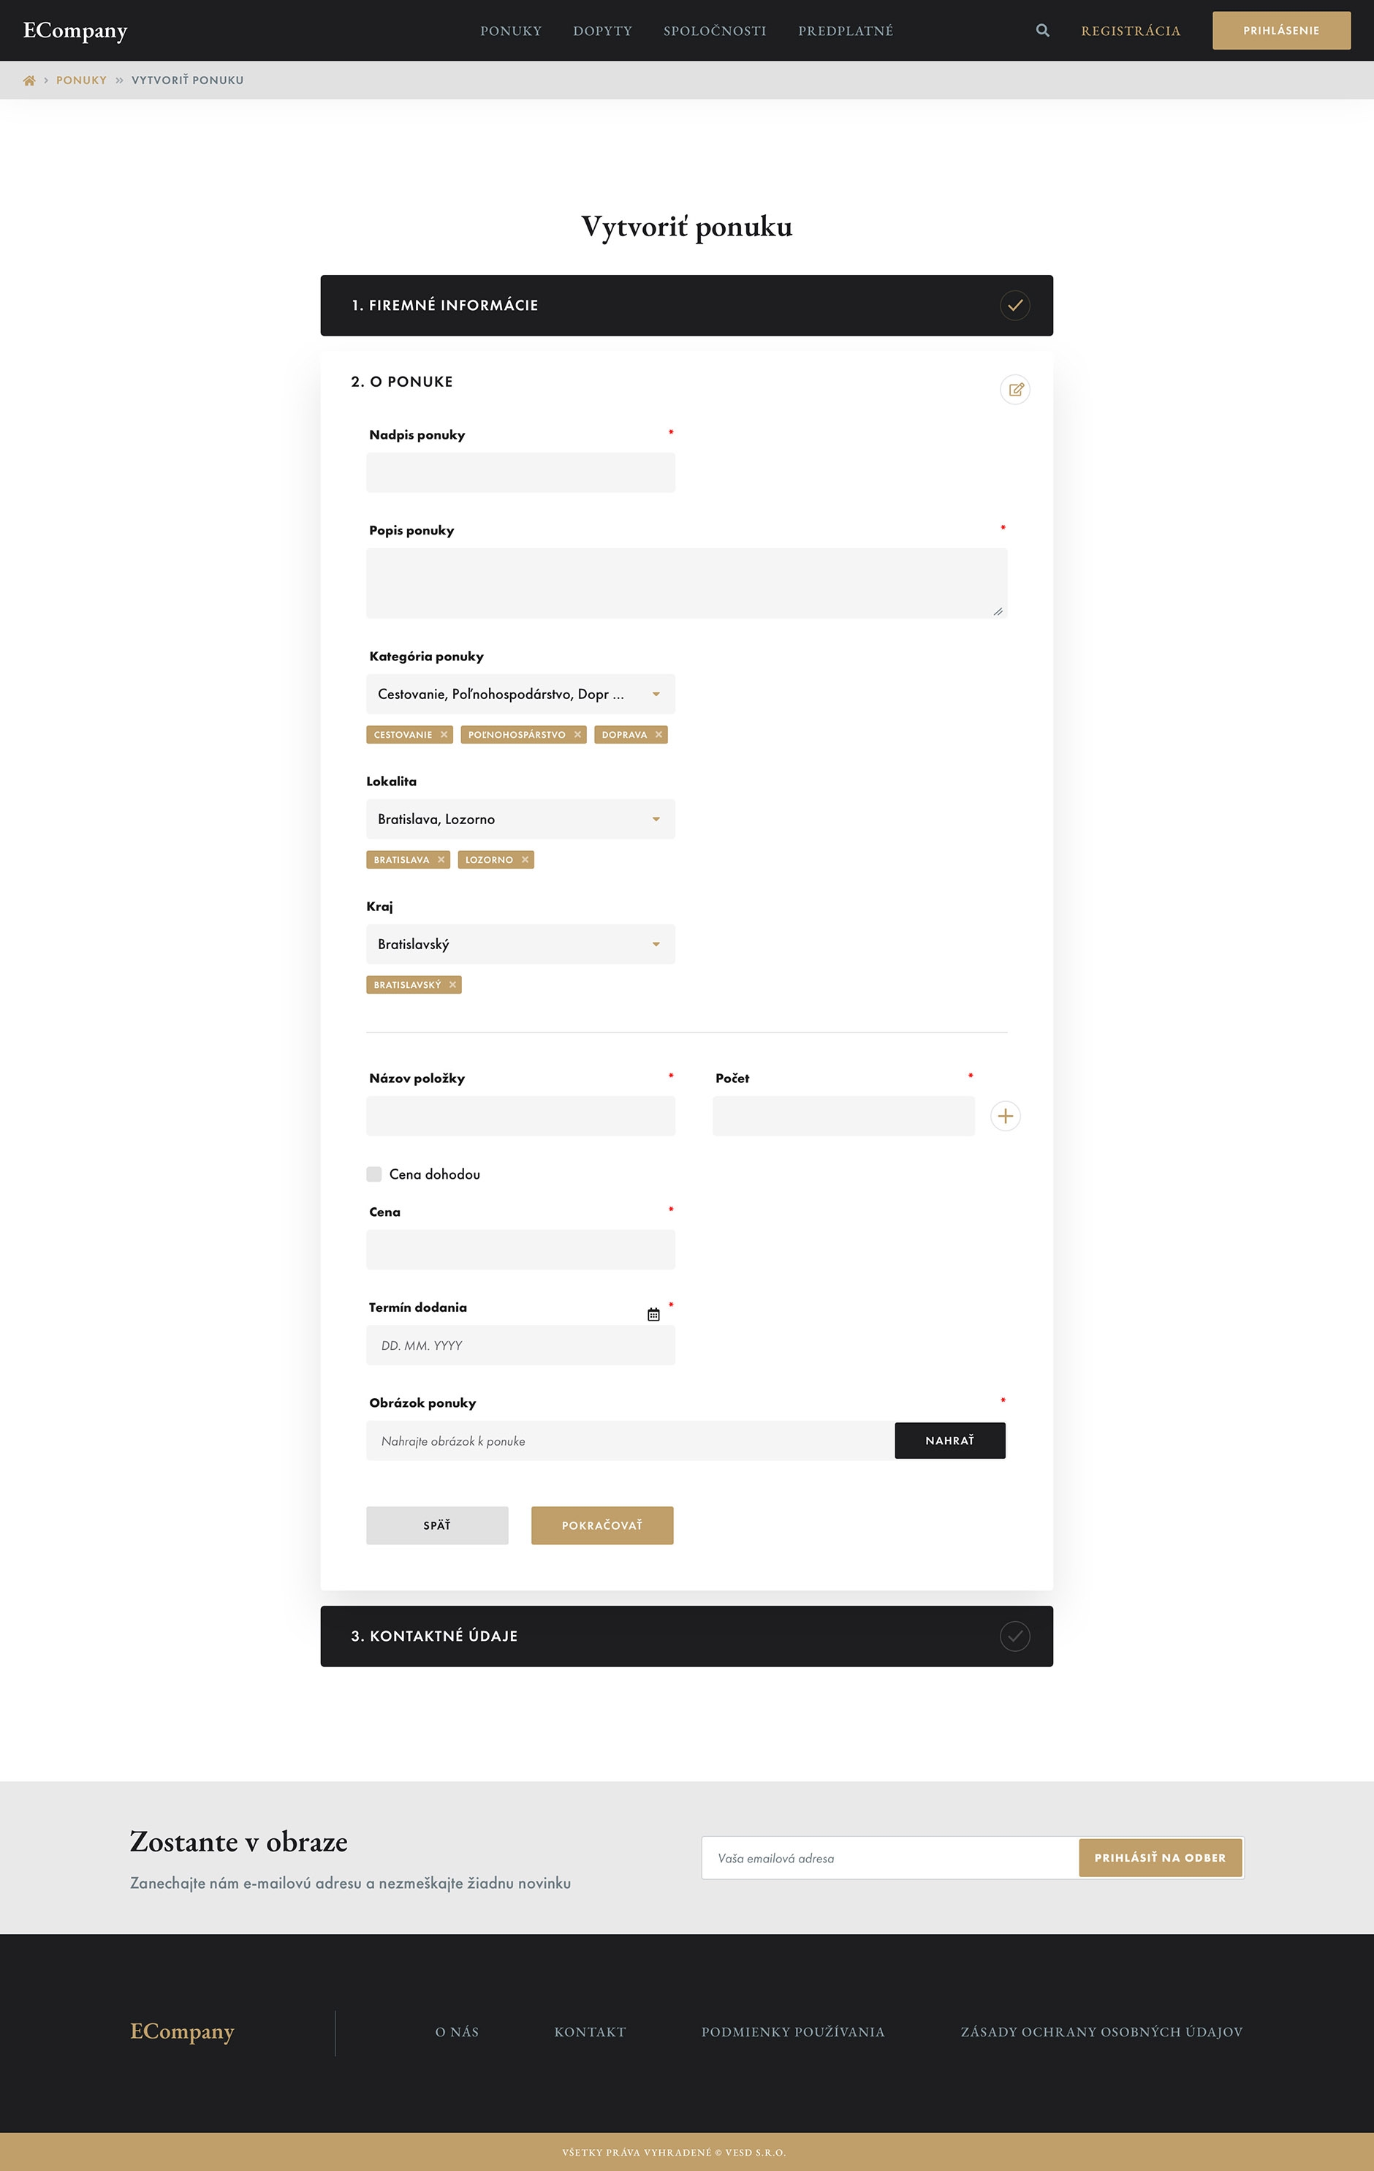Add another item with the plus icon
The height and width of the screenshot is (2171, 1374).
1006,1116
